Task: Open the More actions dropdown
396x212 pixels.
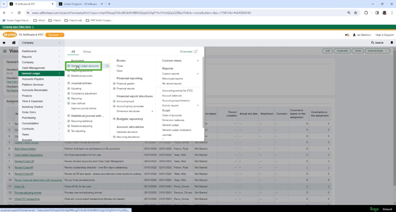Action: tap(377, 50)
